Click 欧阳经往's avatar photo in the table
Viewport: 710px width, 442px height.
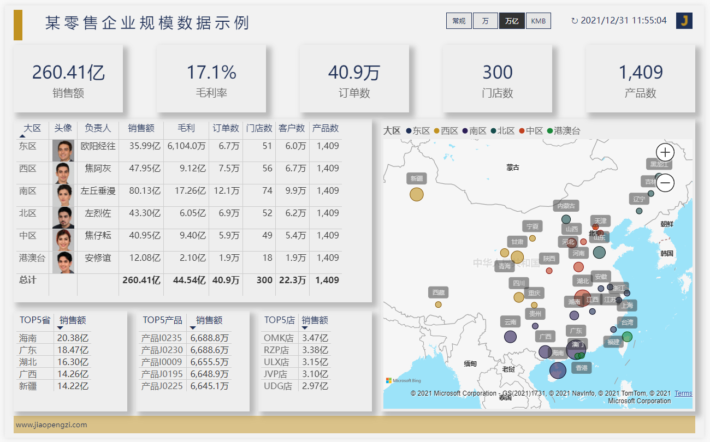click(64, 150)
